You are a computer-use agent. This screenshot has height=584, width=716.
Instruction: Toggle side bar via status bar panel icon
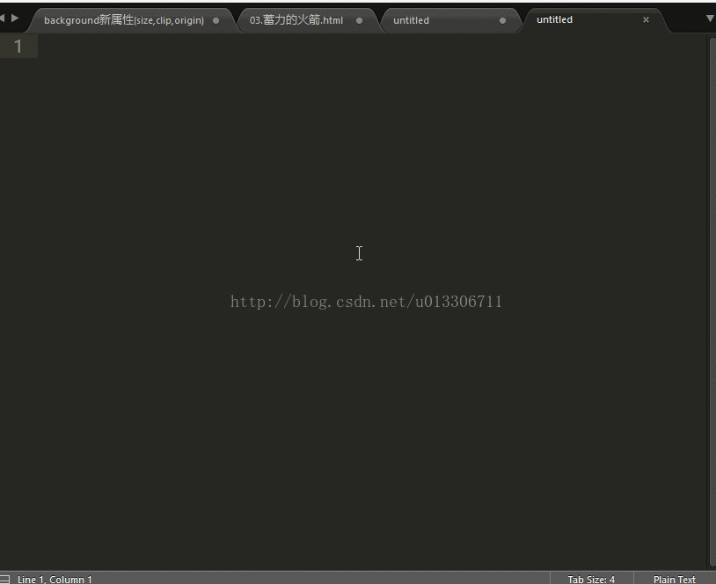[x=4, y=579]
